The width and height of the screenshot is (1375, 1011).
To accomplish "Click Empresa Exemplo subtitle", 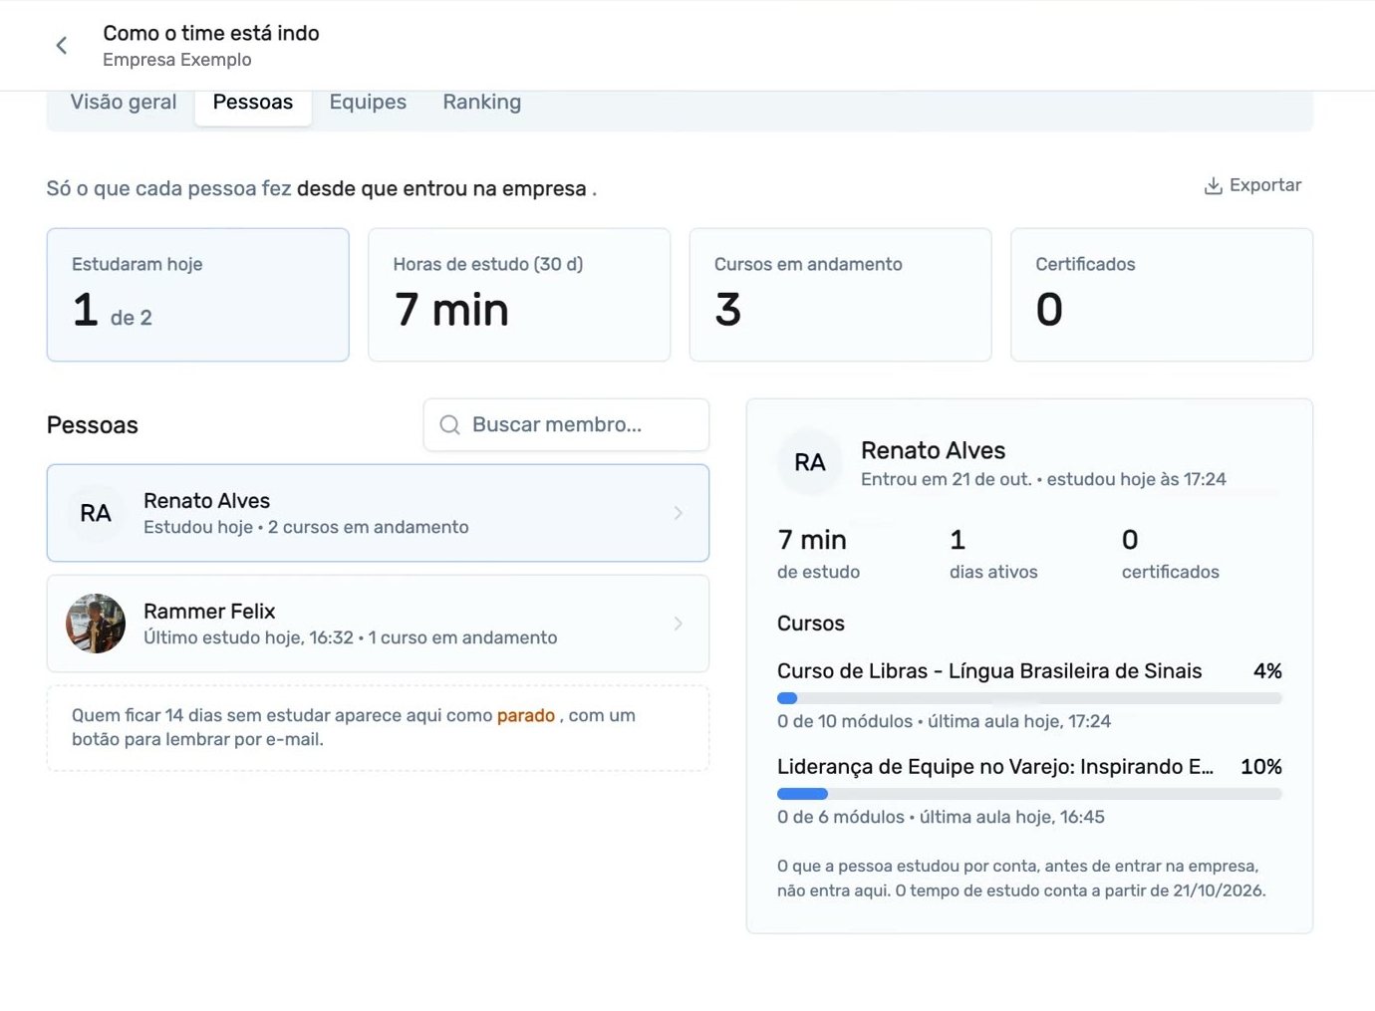I will coord(177,60).
